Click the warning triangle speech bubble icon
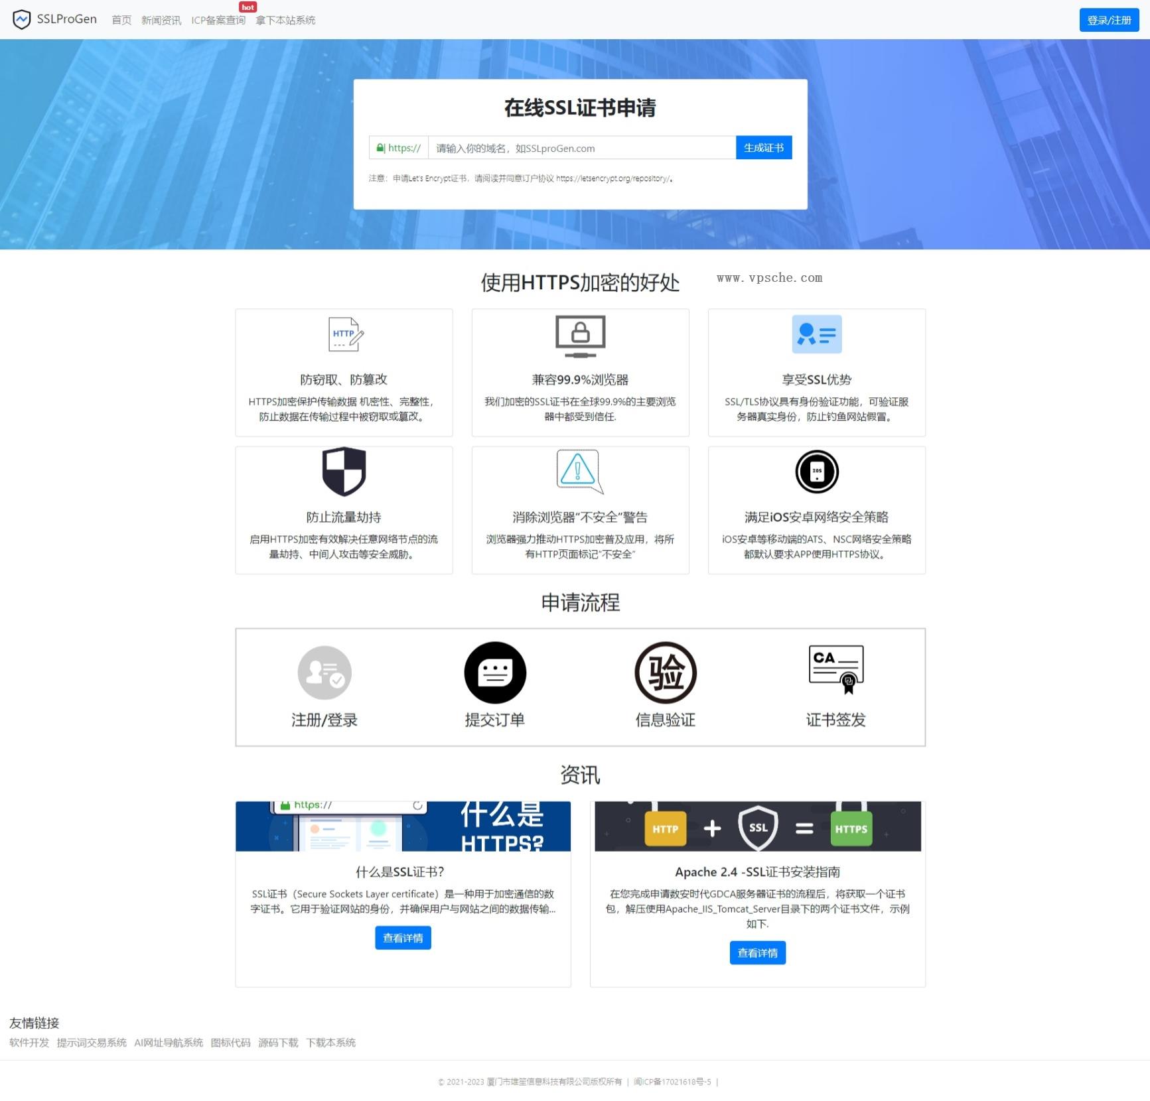 [579, 472]
